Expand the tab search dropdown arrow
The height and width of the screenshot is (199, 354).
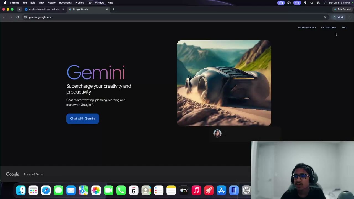(x=19, y=9)
